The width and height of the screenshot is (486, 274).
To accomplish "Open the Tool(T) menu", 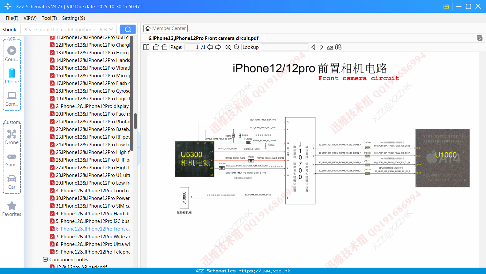I will tap(49, 18).
